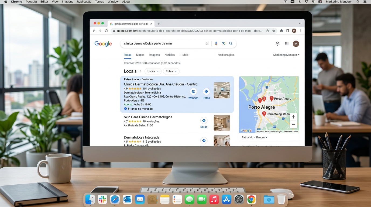
Task: Open Google Lens image search icon
Action: (223, 43)
